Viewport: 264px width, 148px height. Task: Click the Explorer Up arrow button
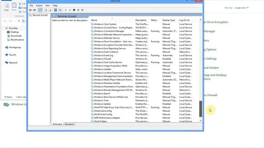click(x=19, y=21)
